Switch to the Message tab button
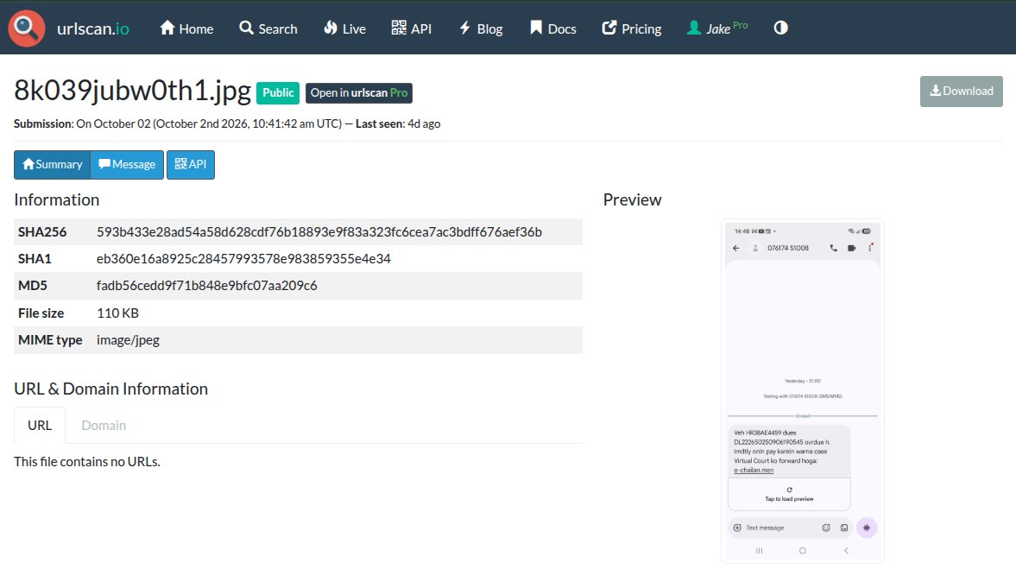This screenshot has width=1016, height=588. [x=127, y=165]
